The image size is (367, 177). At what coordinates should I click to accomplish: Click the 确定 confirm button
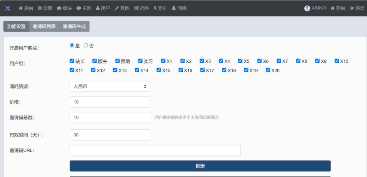(200, 166)
